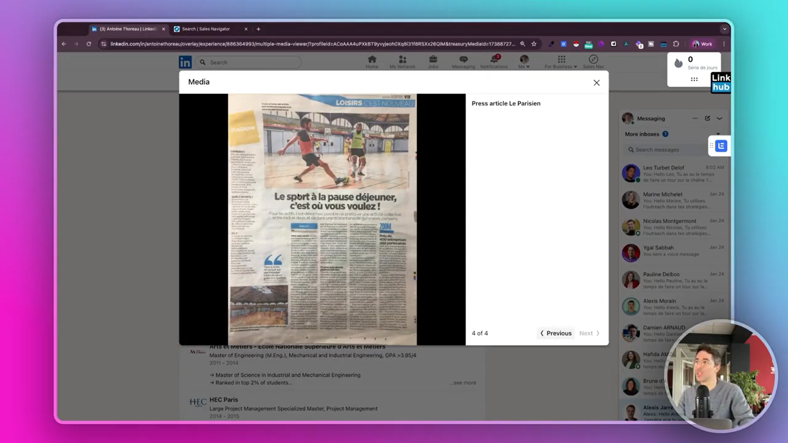
Task: Click the Press article Le Parisien caption
Action: (506, 103)
